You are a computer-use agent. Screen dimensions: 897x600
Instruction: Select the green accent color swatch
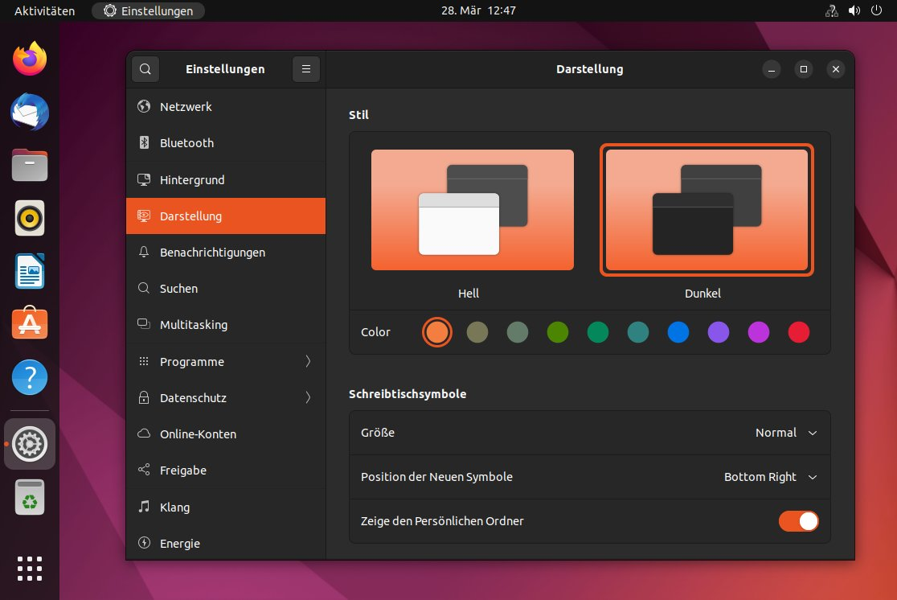pyautogui.click(x=558, y=331)
